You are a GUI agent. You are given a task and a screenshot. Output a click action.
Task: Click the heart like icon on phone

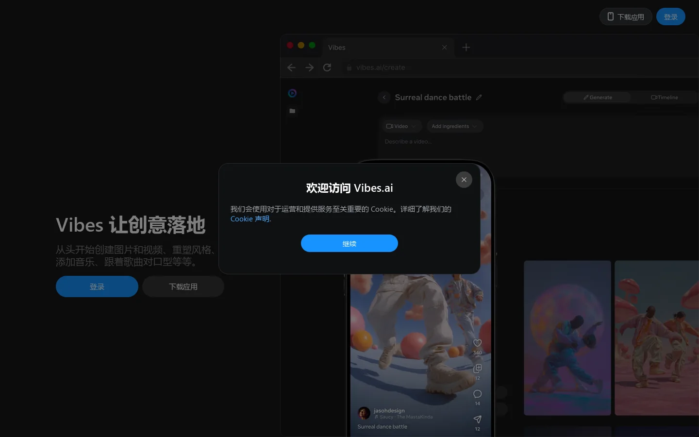coord(478,343)
